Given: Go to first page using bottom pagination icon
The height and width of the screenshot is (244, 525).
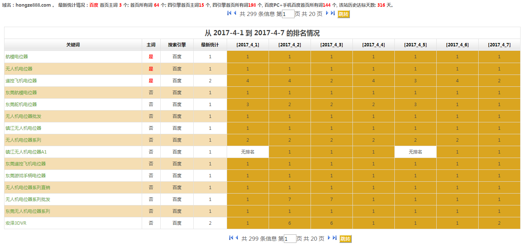Looking at the screenshot, I should click(x=231, y=238).
